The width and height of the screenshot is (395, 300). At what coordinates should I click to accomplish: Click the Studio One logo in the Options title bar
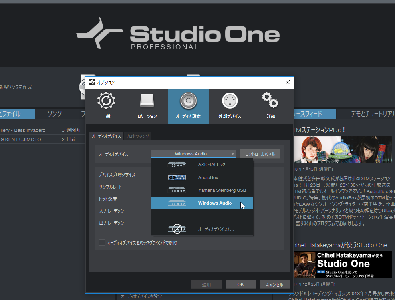point(92,83)
